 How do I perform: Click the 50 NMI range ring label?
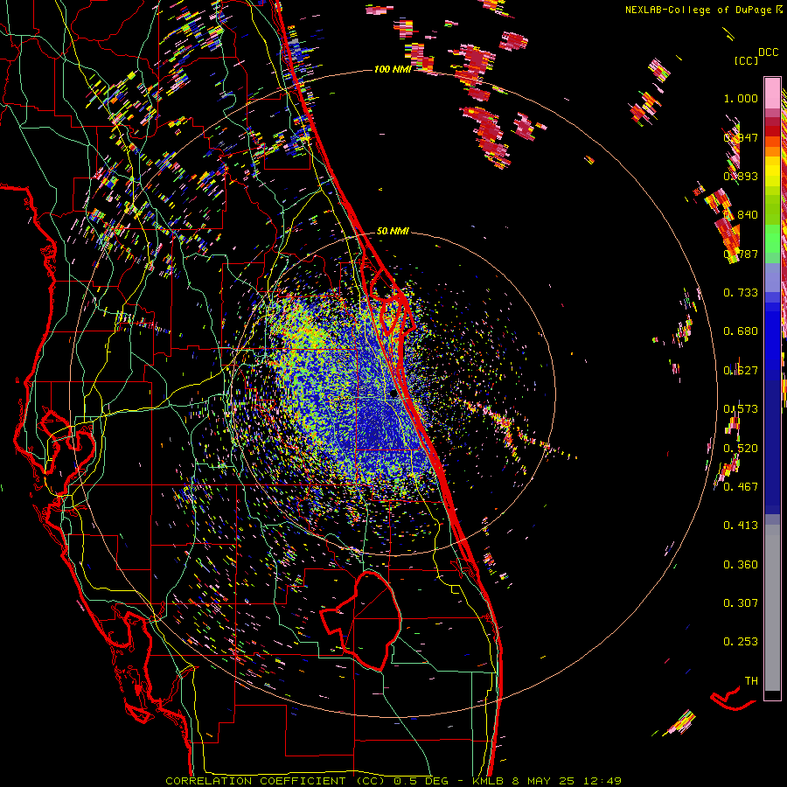pos(393,232)
